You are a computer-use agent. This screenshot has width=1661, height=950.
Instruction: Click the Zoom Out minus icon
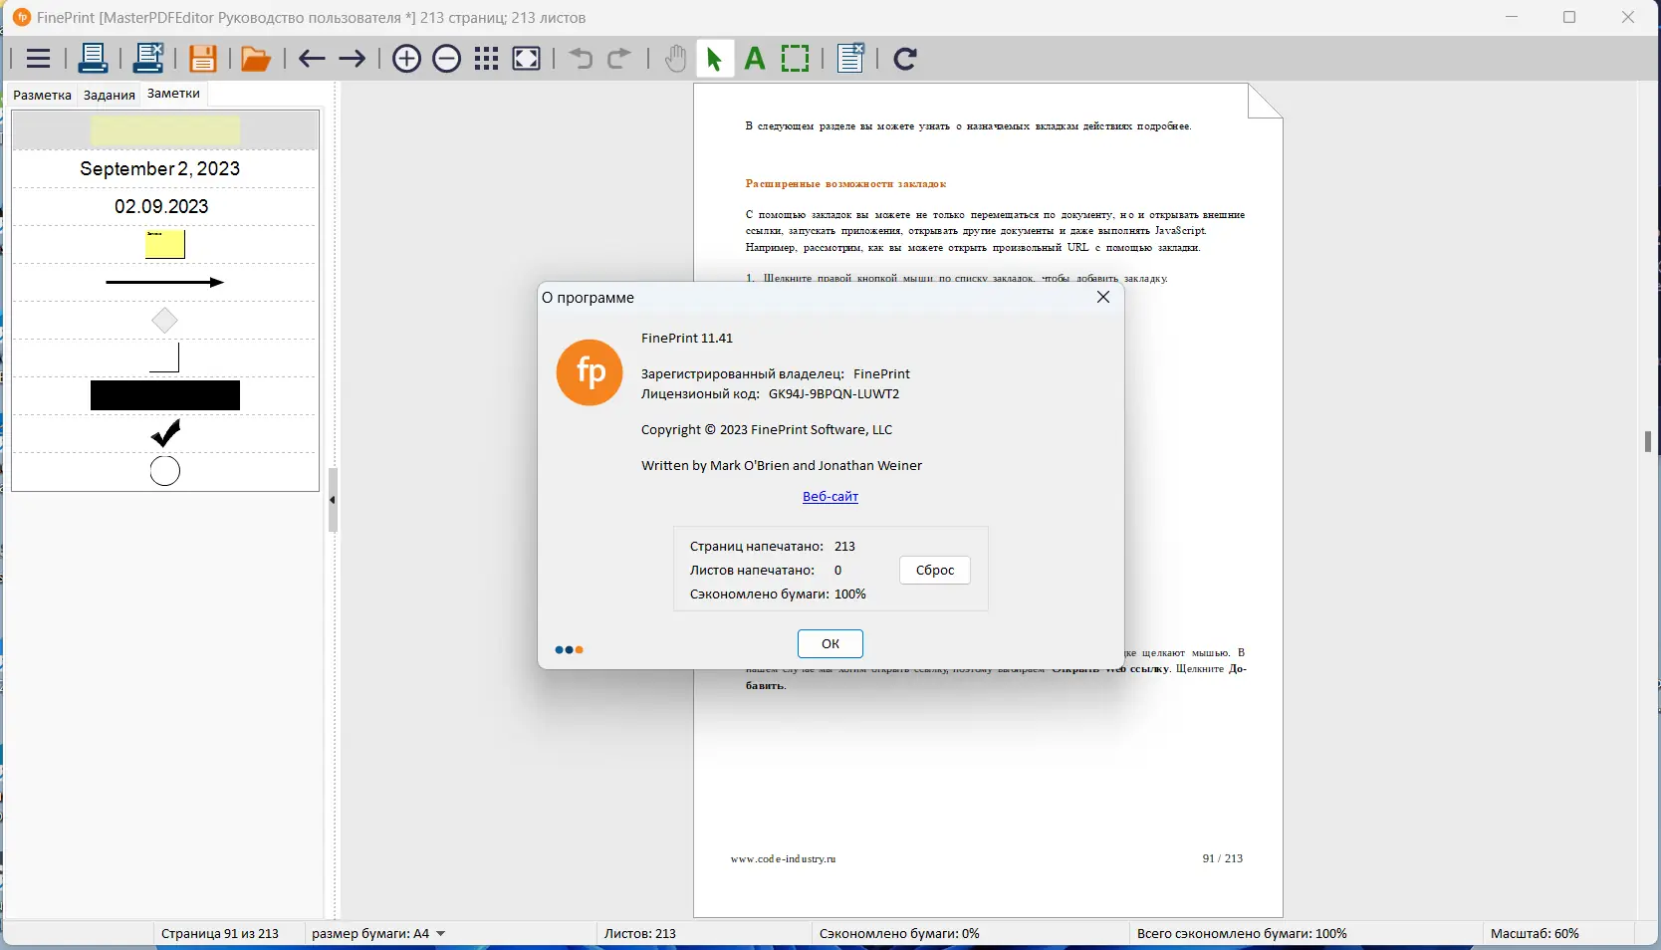coord(447,59)
